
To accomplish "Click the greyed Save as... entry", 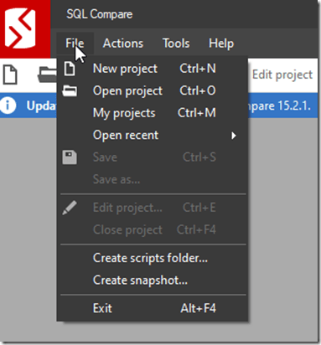I will 153,179.
